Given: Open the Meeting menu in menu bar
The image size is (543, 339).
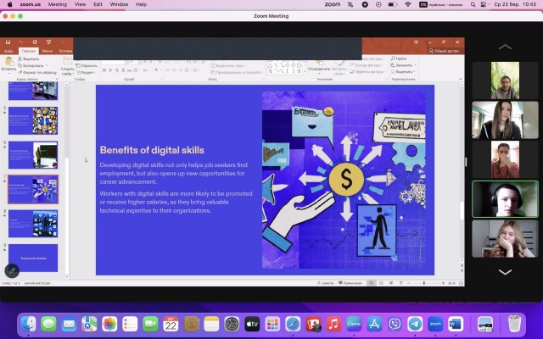Looking at the screenshot, I should point(57,4).
